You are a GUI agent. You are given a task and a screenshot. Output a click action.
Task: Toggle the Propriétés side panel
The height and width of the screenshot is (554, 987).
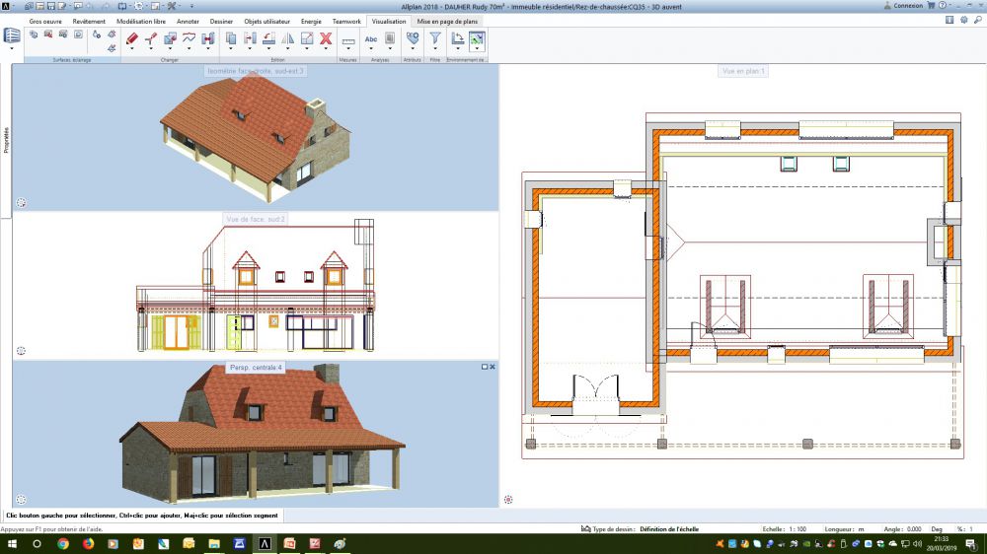tap(6, 138)
